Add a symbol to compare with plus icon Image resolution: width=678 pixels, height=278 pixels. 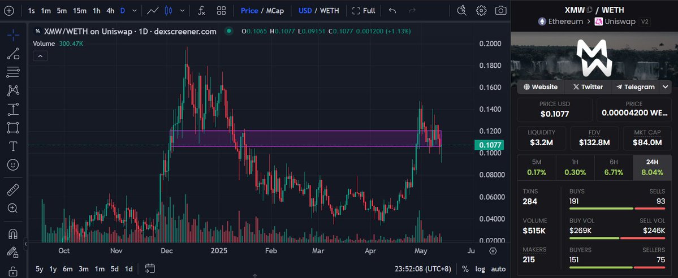8,11
